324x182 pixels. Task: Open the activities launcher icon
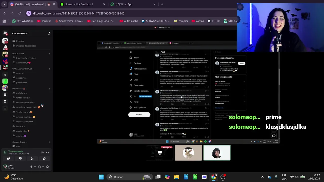click(32, 159)
